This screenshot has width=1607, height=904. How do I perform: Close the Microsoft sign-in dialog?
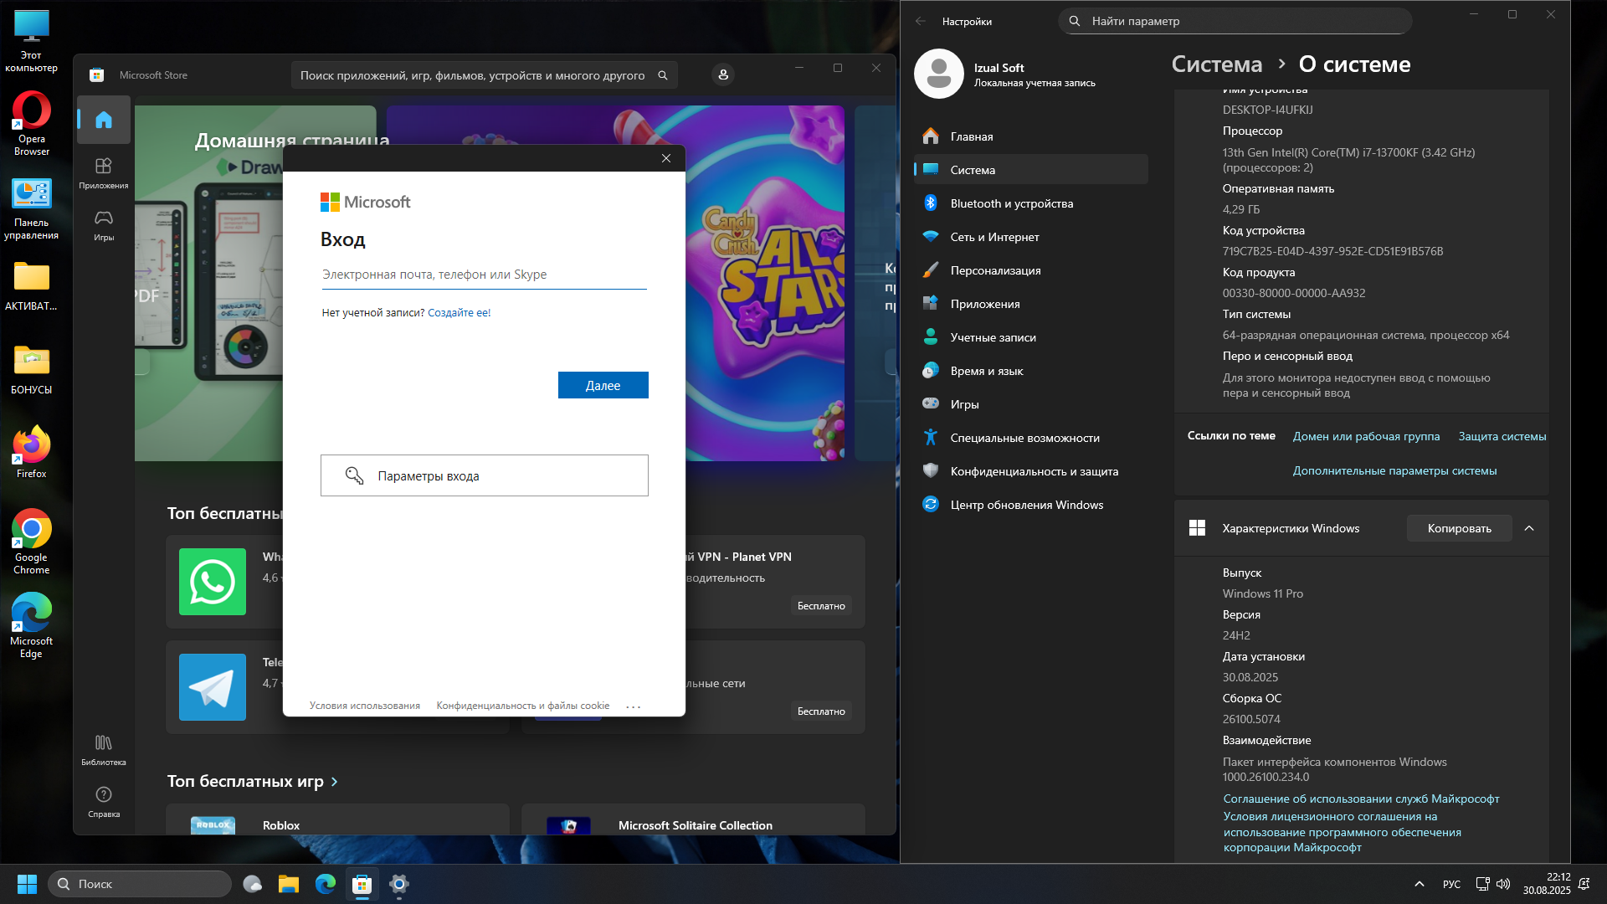pos(666,158)
